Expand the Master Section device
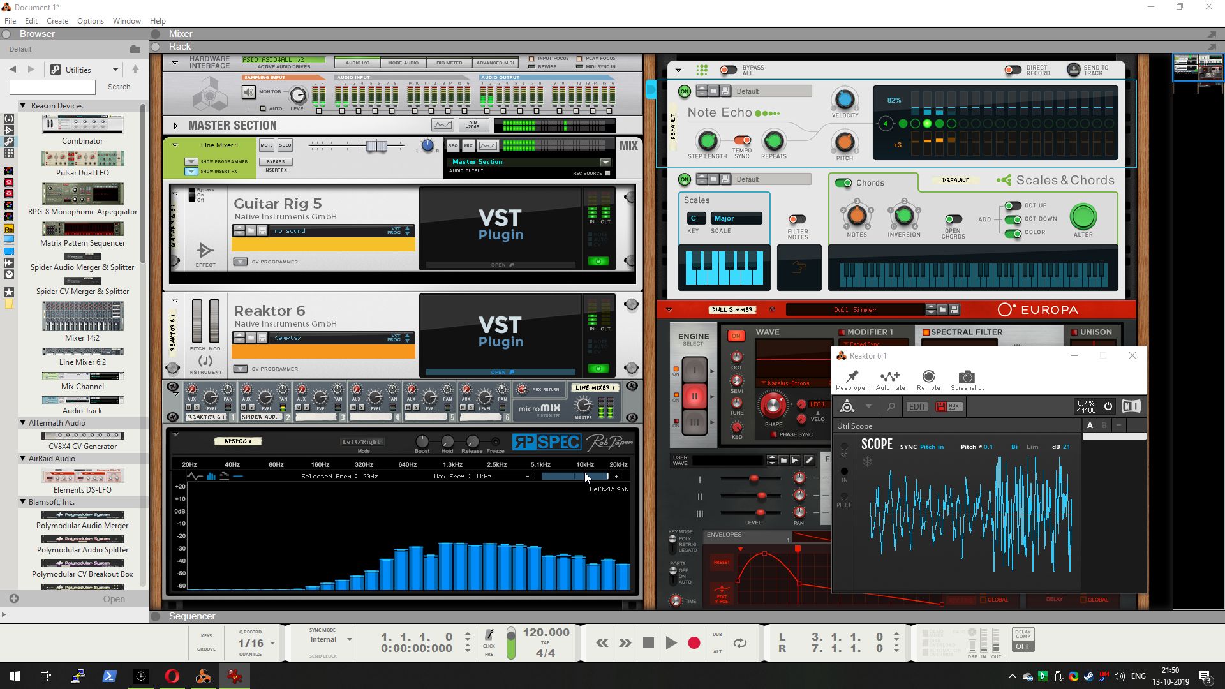This screenshot has width=1225, height=689. (175, 126)
